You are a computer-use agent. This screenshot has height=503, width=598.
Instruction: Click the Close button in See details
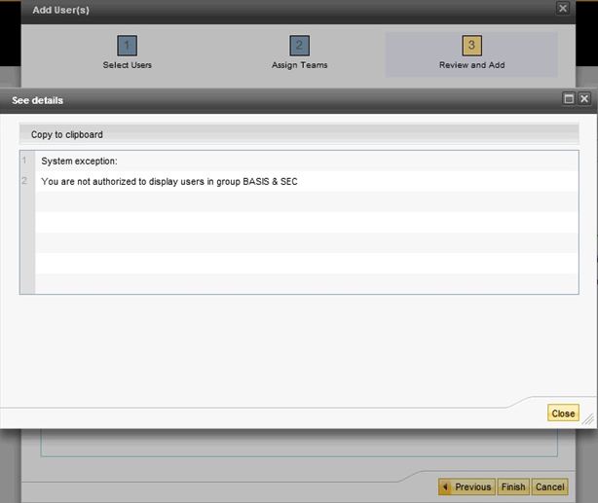pyautogui.click(x=563, y=413)
